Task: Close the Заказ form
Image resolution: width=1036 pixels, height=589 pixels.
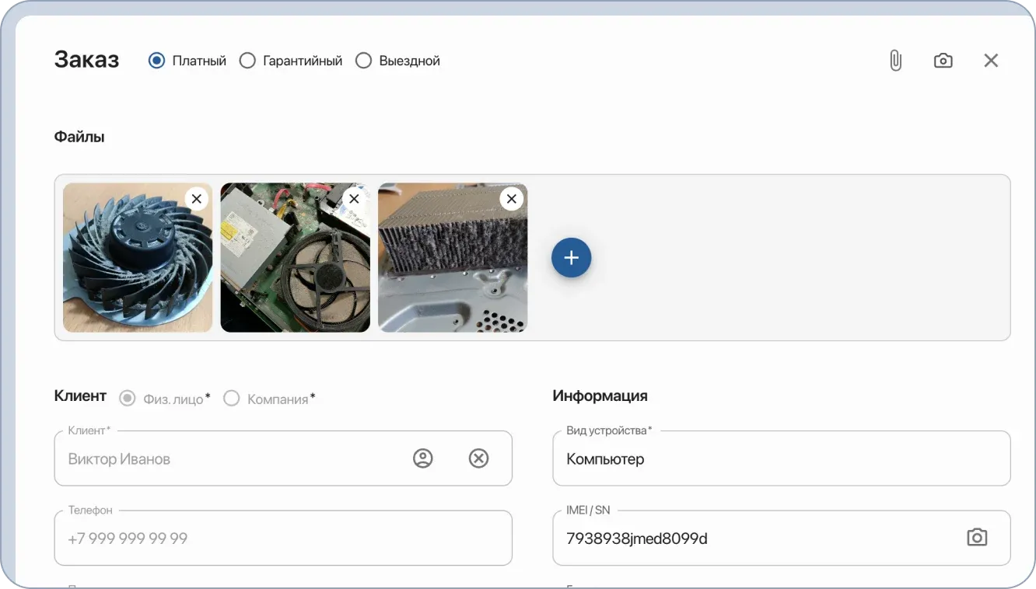Action: pos(991,60)
